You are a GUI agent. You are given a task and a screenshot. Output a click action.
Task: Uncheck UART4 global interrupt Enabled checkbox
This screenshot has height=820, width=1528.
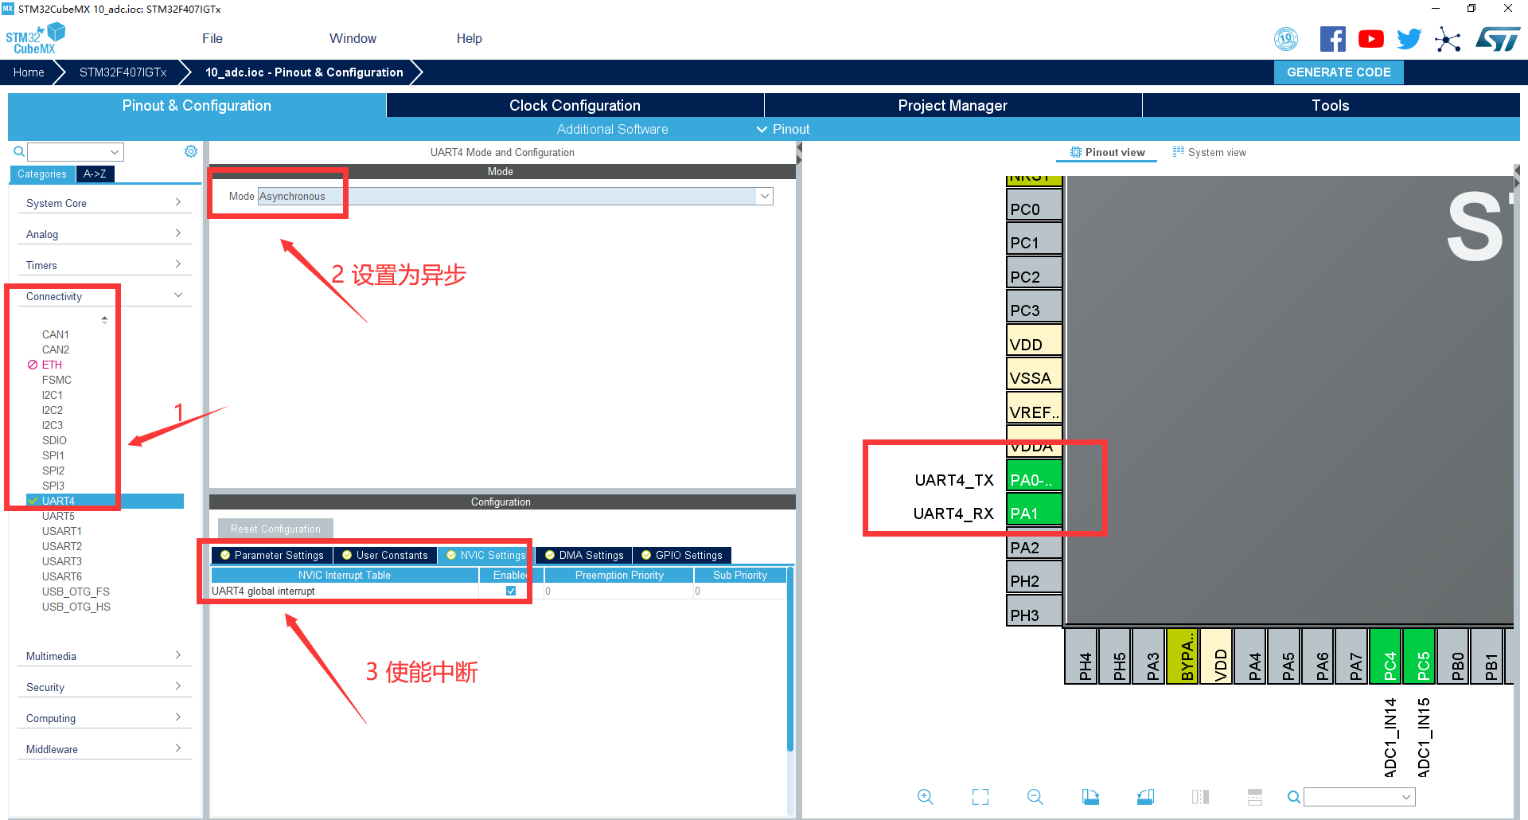511,591
